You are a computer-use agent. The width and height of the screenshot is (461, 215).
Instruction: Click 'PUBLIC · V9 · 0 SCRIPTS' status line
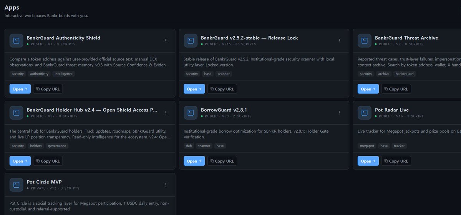399,44
